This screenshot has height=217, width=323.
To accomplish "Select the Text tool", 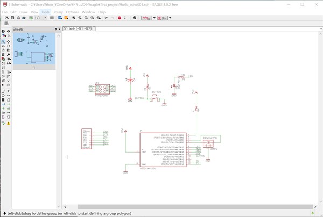I will click(9, 91).
